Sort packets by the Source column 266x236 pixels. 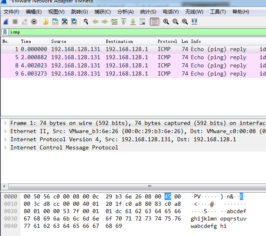point(77,41)
